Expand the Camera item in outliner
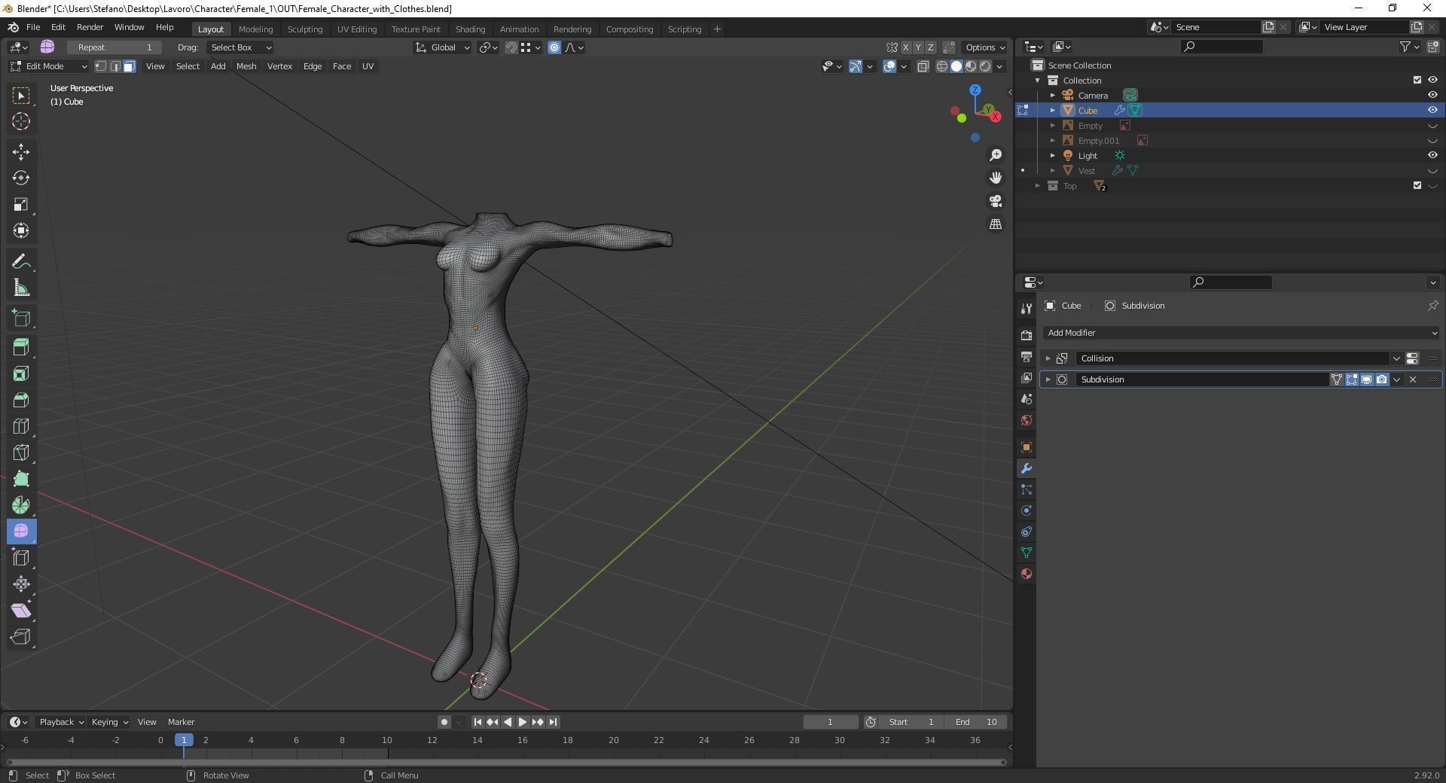The image size is (1446, 783). click(1053, 96)
